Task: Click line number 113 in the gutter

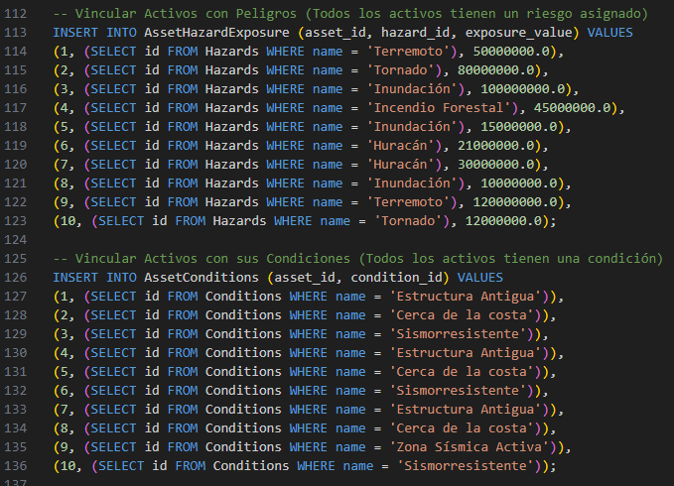Action: pos(16,33)
